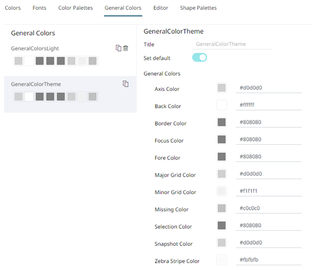Screen dimensions: 312x270
Task: Click copy icon for GeneralColorTheme
Action: point(126,84)
